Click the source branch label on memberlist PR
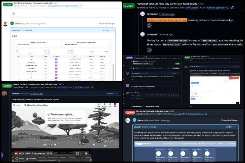Viewport: 245px width, 163px height. click(196, 114)
